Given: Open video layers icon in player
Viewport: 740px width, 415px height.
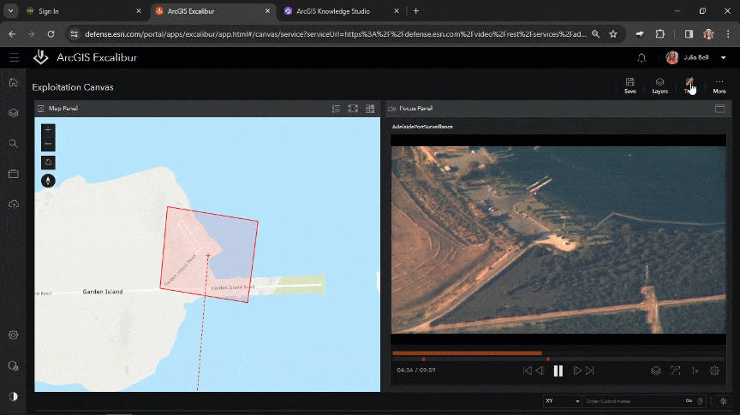Looking at the screenshot, I should 655,371.
